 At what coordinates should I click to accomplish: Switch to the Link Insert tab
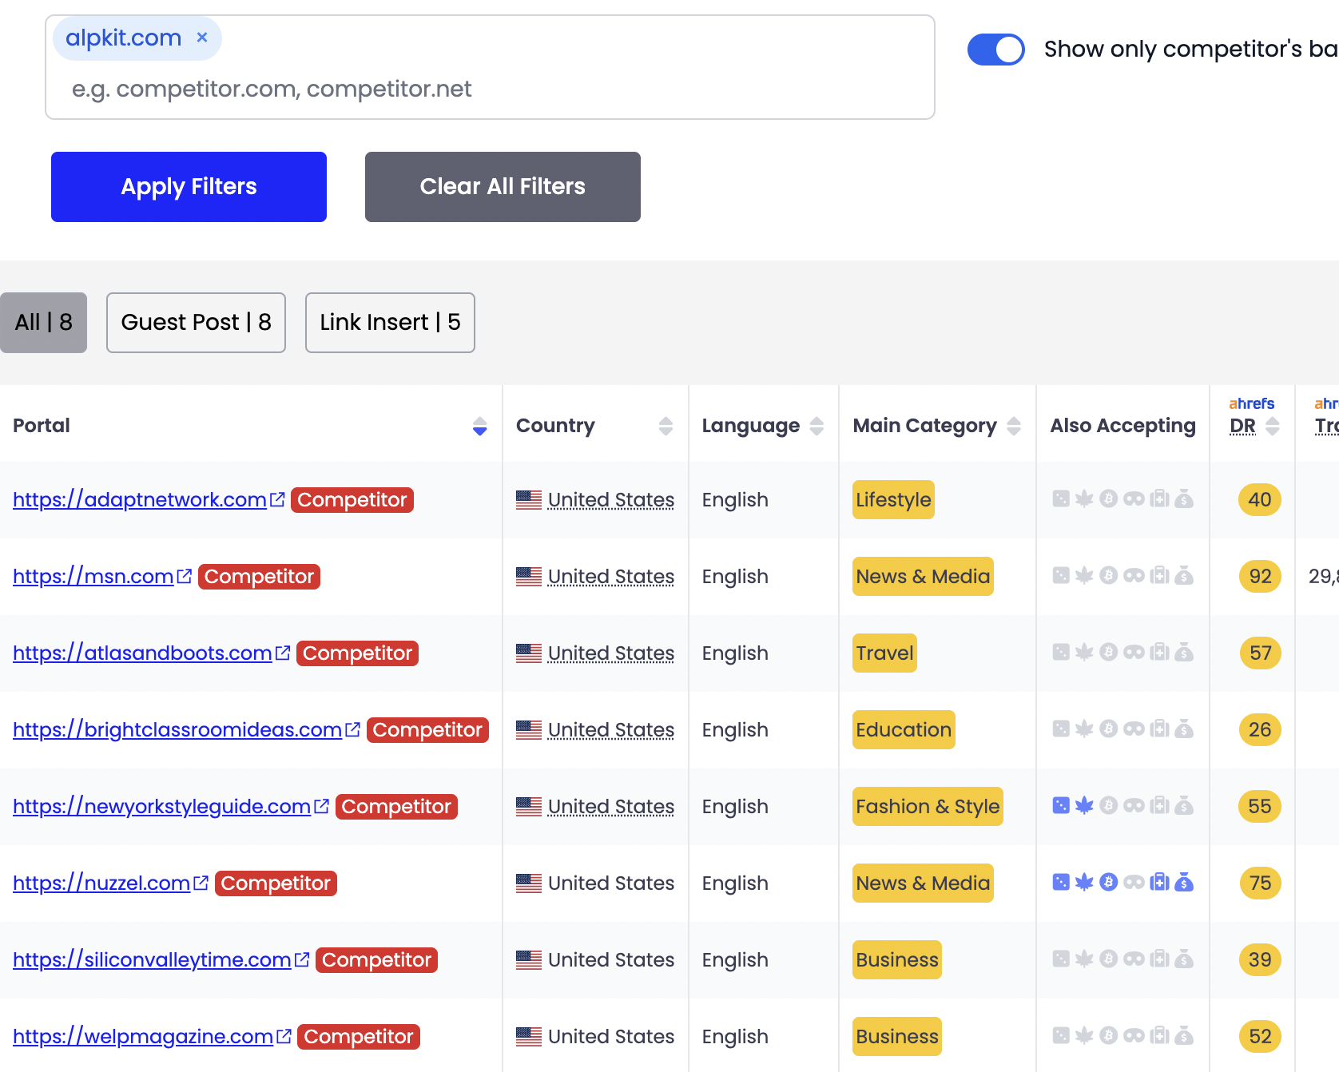390,323
